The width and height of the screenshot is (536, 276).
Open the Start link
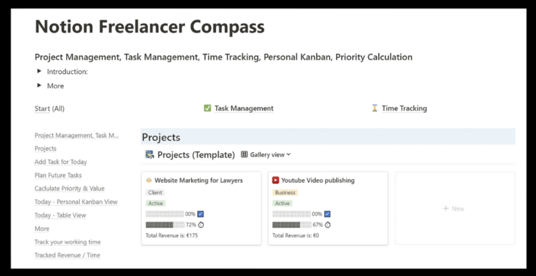click(43, 109)
